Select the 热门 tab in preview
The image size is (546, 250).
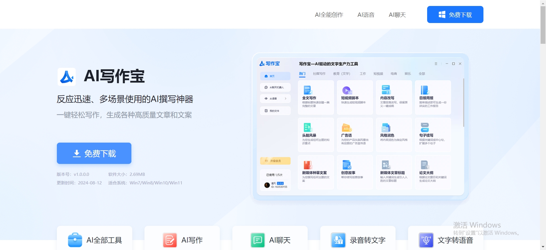pyautogui.click(x=302, y=74)
